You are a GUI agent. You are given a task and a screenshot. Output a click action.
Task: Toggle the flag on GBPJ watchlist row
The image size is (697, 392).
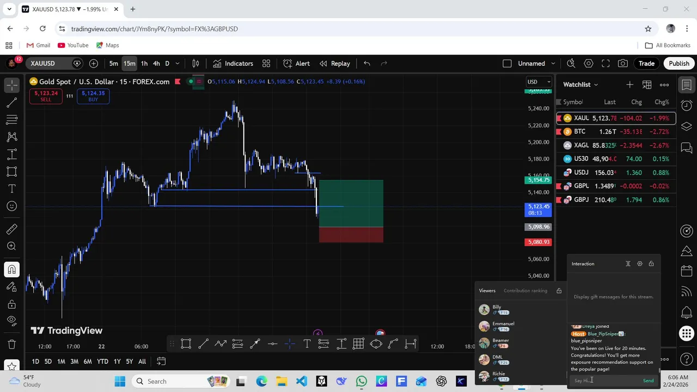point(559,200)
